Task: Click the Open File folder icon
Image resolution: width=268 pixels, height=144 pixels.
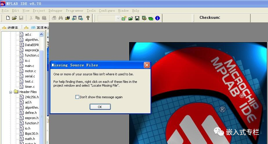Action: (x=14, y=18)
